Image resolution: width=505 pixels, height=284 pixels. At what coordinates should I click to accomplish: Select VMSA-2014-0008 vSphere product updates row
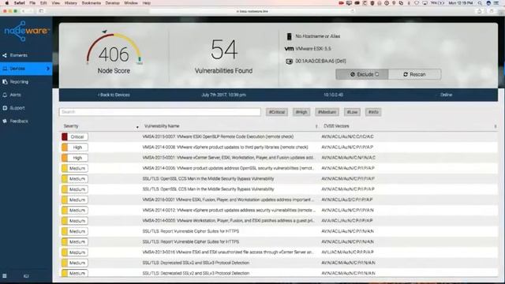click(x=279, y=148)
